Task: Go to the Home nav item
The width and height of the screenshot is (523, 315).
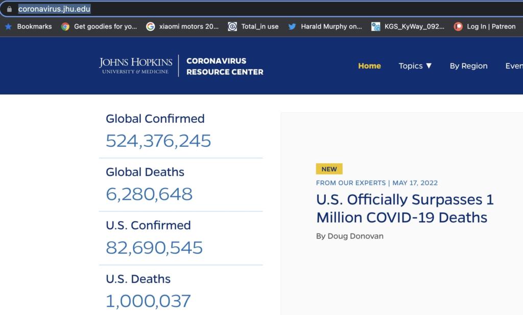Action: [x=369, y=66]
